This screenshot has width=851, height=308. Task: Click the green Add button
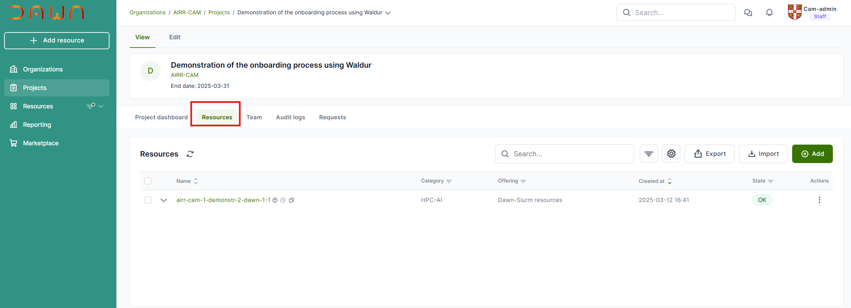pos(812,154)
